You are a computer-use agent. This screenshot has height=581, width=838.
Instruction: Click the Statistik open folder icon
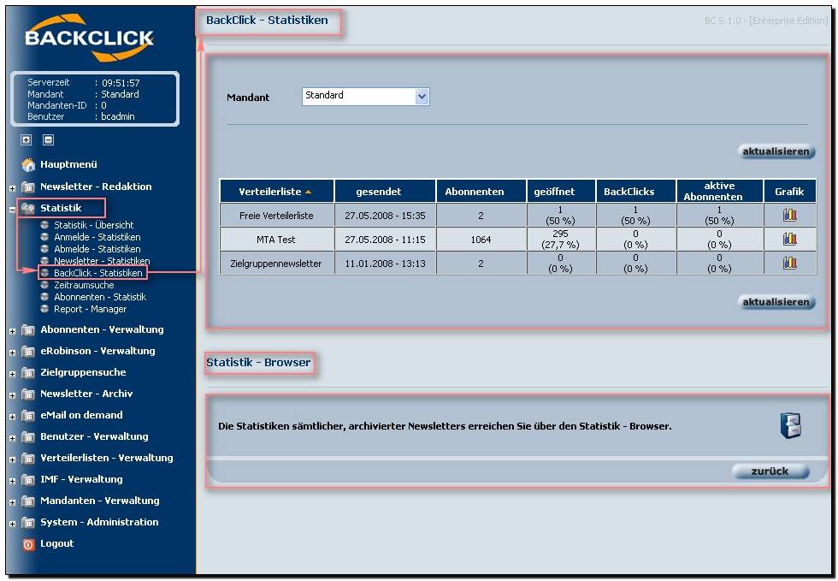tap(27, 208)
